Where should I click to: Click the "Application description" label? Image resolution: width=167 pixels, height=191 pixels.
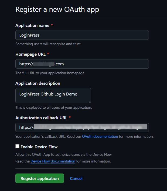click(x=38, y=83)
